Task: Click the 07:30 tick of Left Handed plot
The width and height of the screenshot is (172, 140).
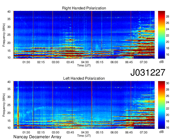Action: pos(144,132)
